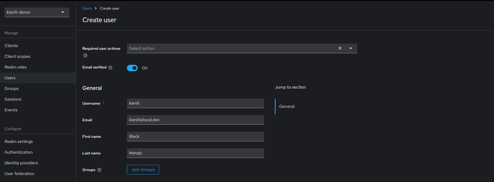This screenshot has width=494, height=182.
Task: Click the Create user breadcrumb text
Action: click(109, 8)
